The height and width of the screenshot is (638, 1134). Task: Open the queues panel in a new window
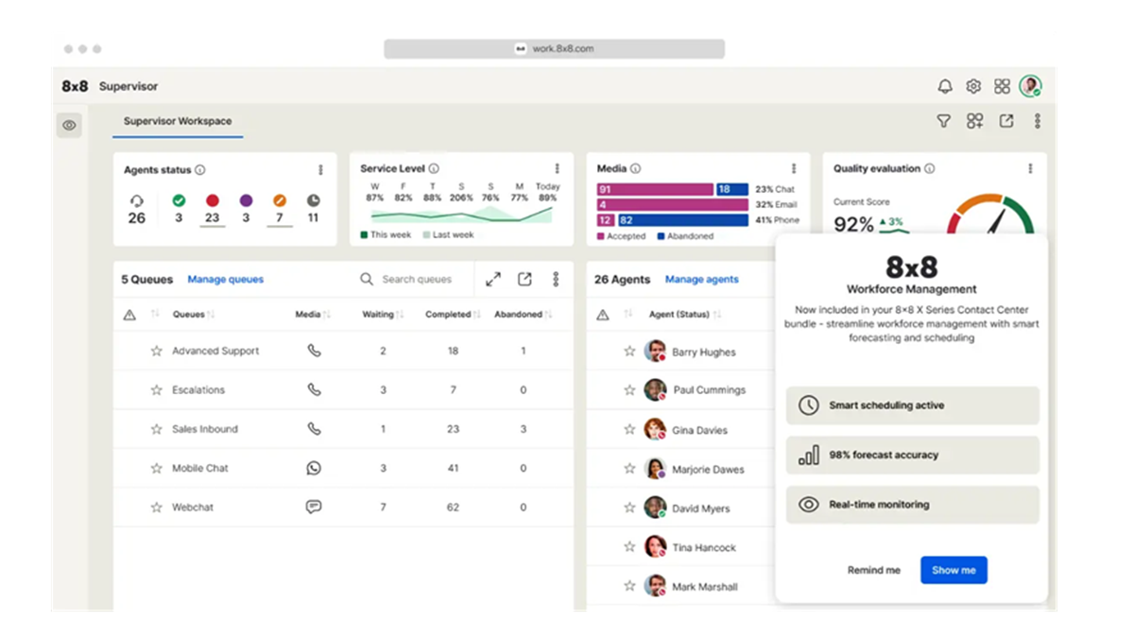(x=524, y=279)
